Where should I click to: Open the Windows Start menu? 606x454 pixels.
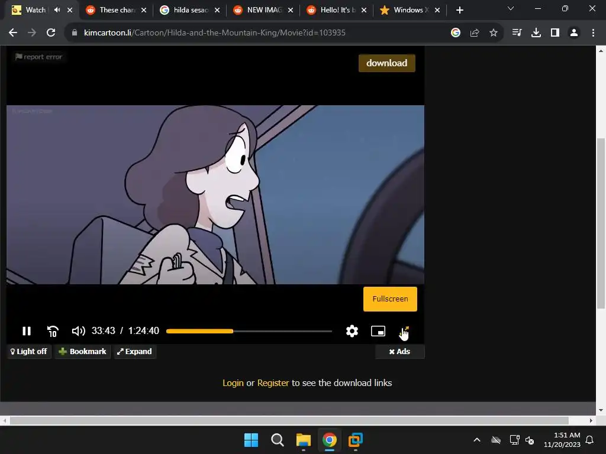point(251,440)
